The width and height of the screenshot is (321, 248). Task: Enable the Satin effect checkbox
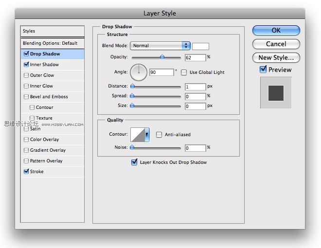(x=26, y=129)
